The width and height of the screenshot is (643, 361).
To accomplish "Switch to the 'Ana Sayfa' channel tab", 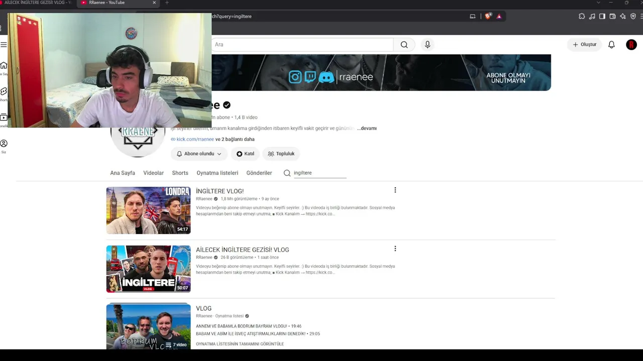I will pyautogui.click(x=123, y=173).
